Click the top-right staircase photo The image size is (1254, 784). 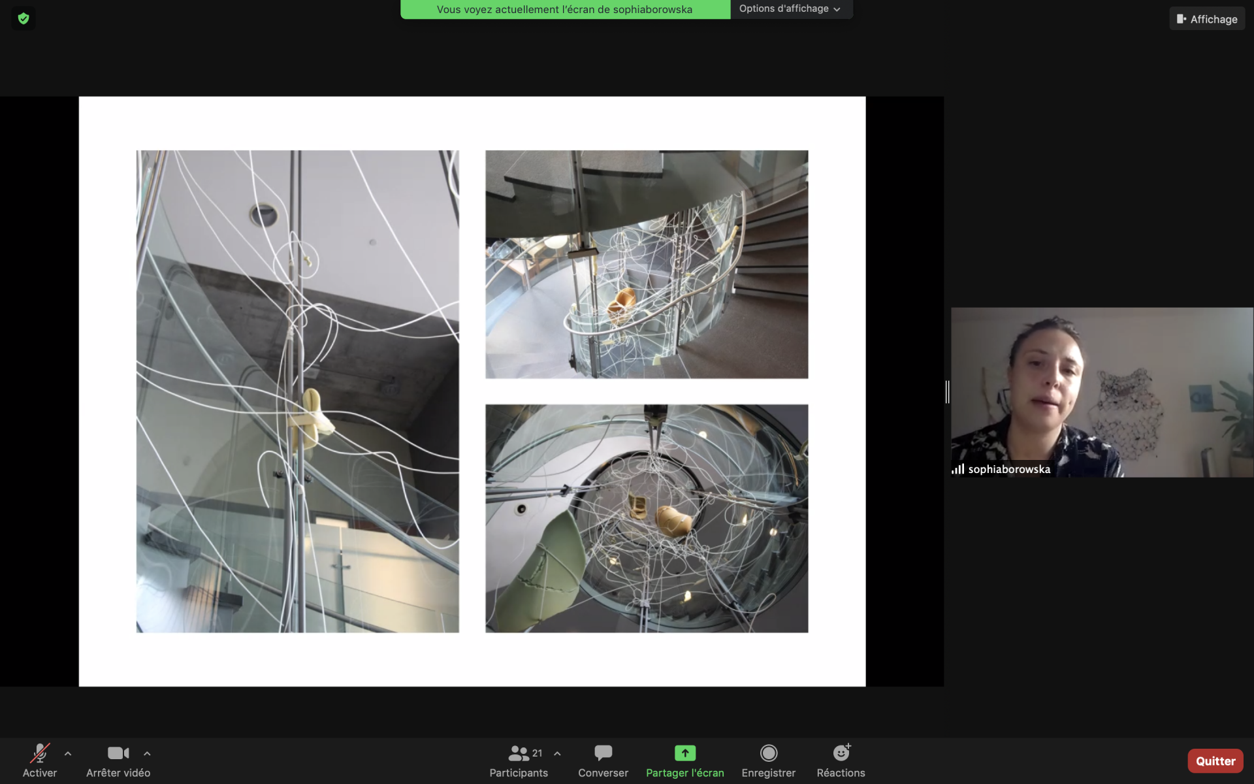click(x=647, y=265)
